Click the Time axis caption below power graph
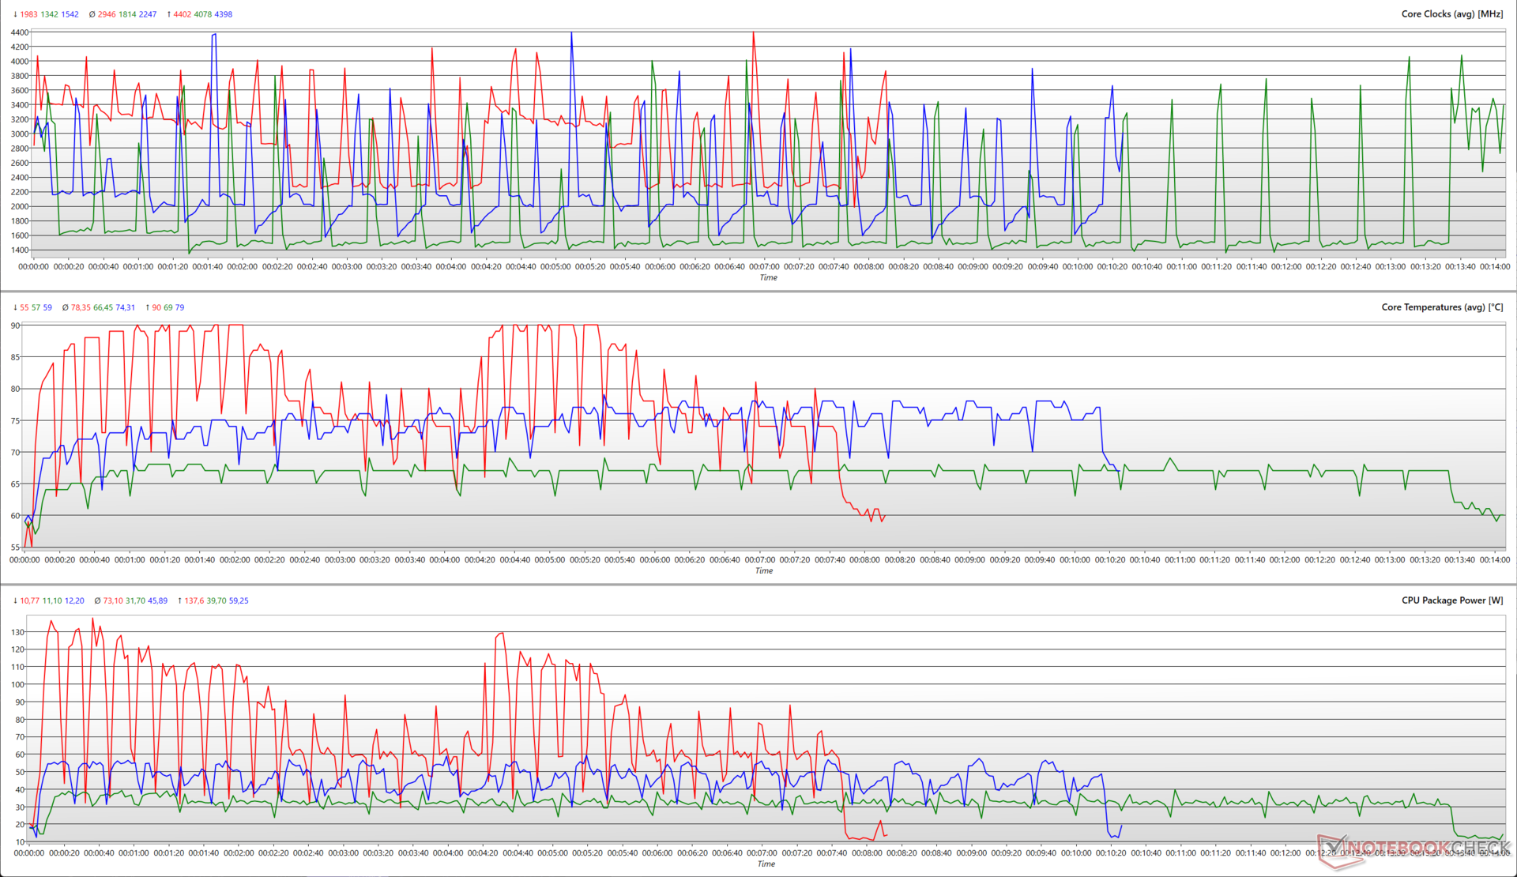This screenshot has height=877, width=1517. coord(766,864)
